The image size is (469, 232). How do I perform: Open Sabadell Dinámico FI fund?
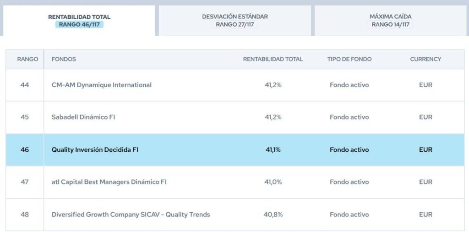click(83, 117)
